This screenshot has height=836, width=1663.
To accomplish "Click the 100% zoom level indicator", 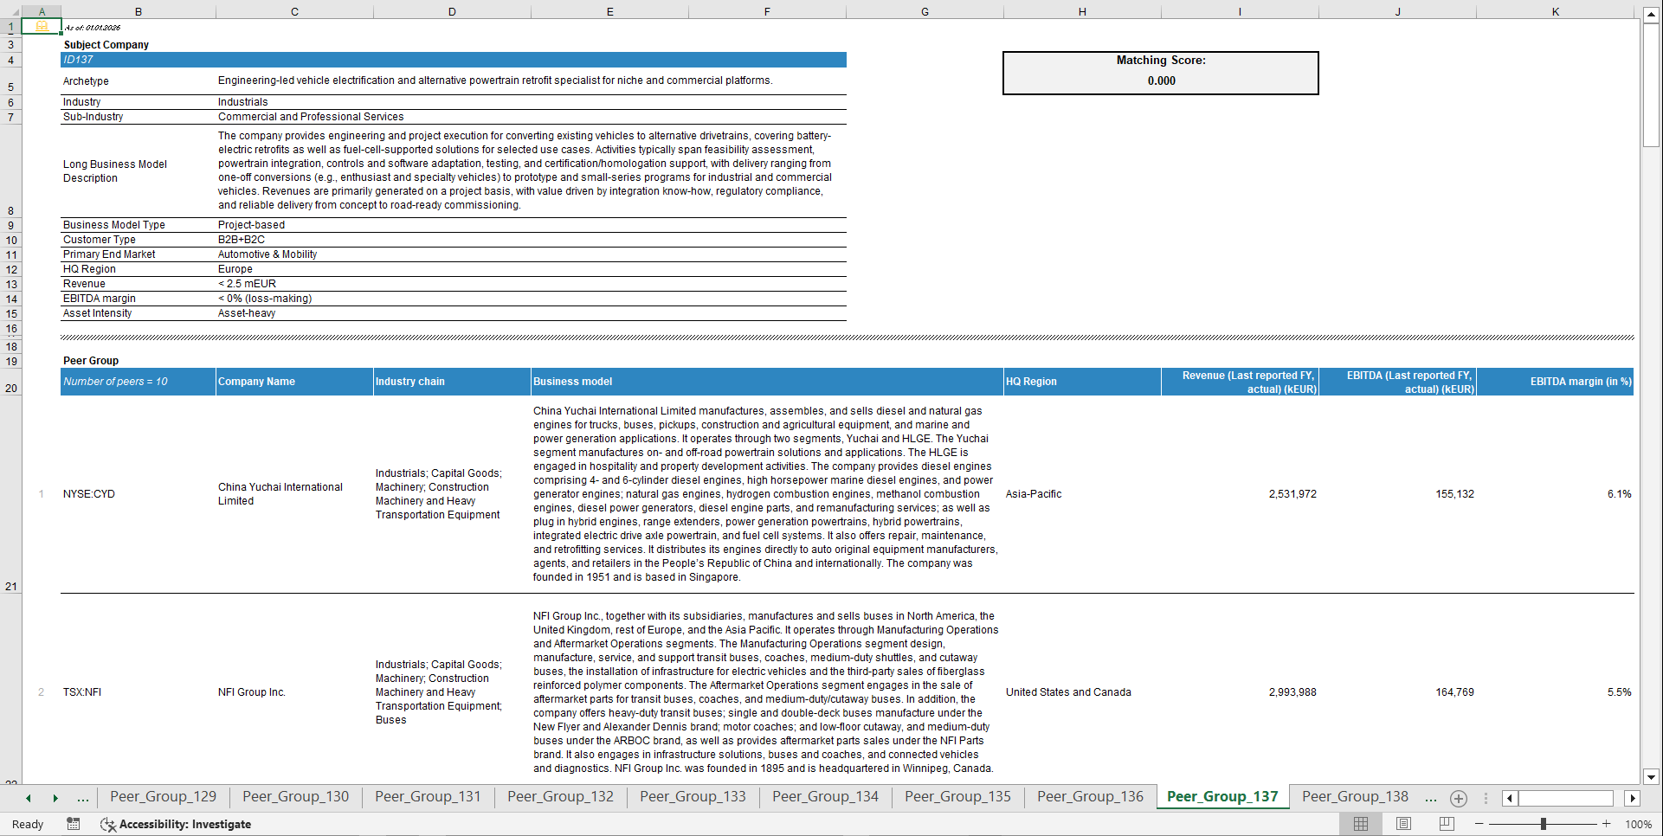I will pos(1638,824).
